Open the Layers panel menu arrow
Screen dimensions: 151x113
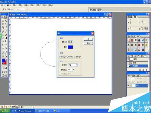tap(149, 75)
